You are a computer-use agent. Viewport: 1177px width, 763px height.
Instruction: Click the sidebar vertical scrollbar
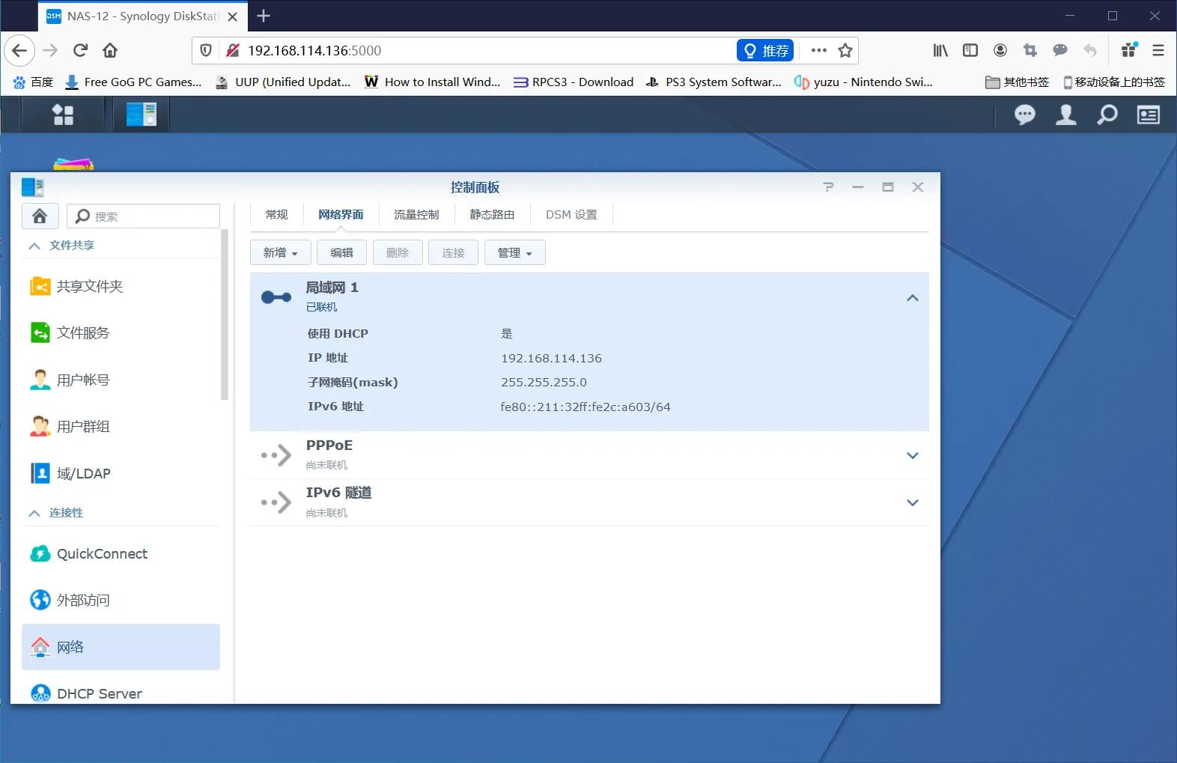[225, 314]
